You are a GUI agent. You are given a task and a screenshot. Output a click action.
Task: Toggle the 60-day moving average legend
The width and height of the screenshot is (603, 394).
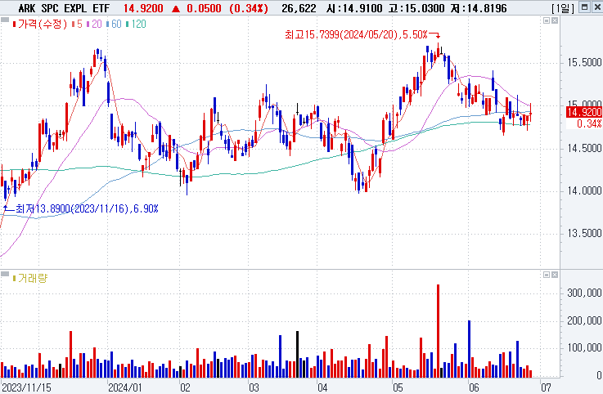click(x=114, y=25)
